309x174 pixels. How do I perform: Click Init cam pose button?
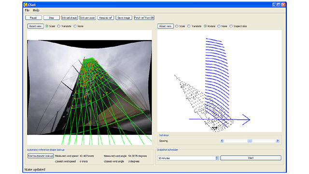[88, 18]
